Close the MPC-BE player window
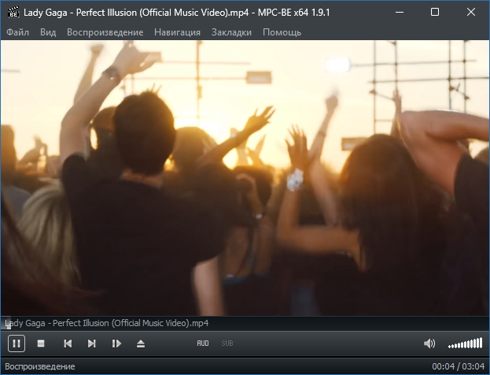The image size is (490, 375). [471, 12]
